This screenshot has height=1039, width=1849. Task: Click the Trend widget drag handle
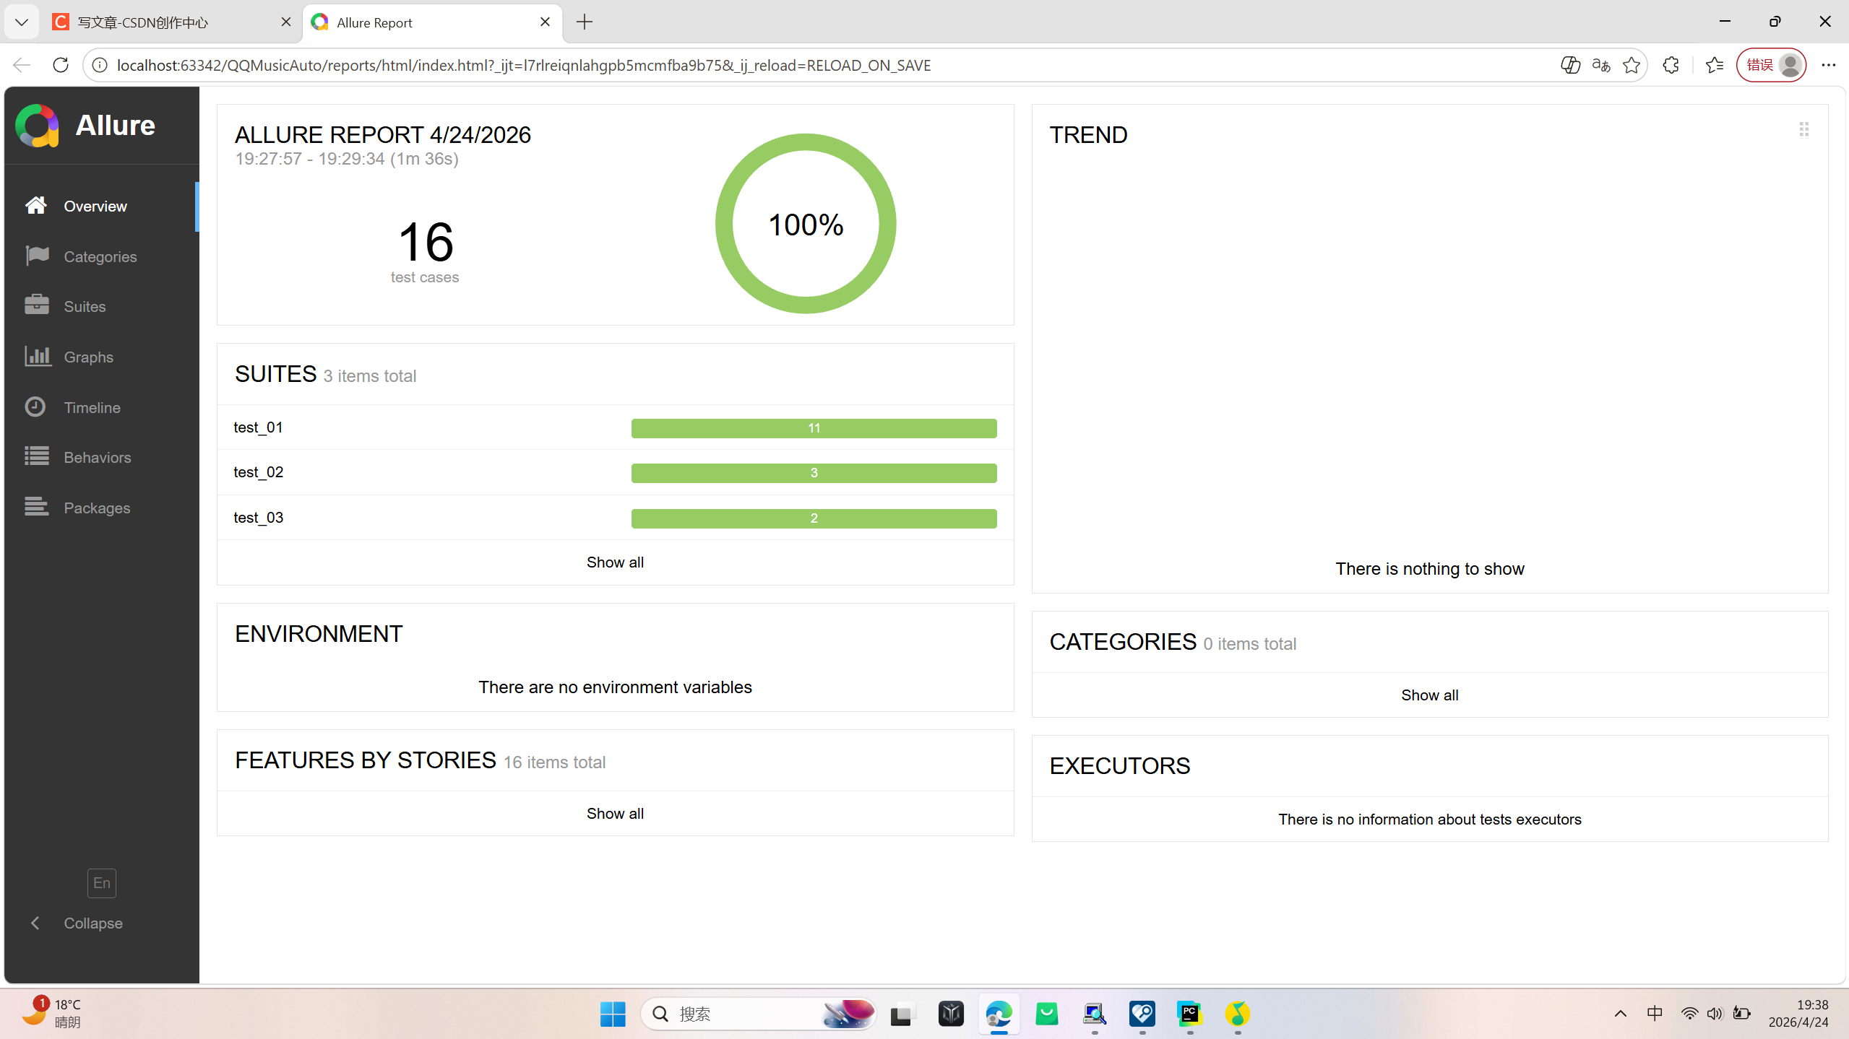coord(1803,130)
